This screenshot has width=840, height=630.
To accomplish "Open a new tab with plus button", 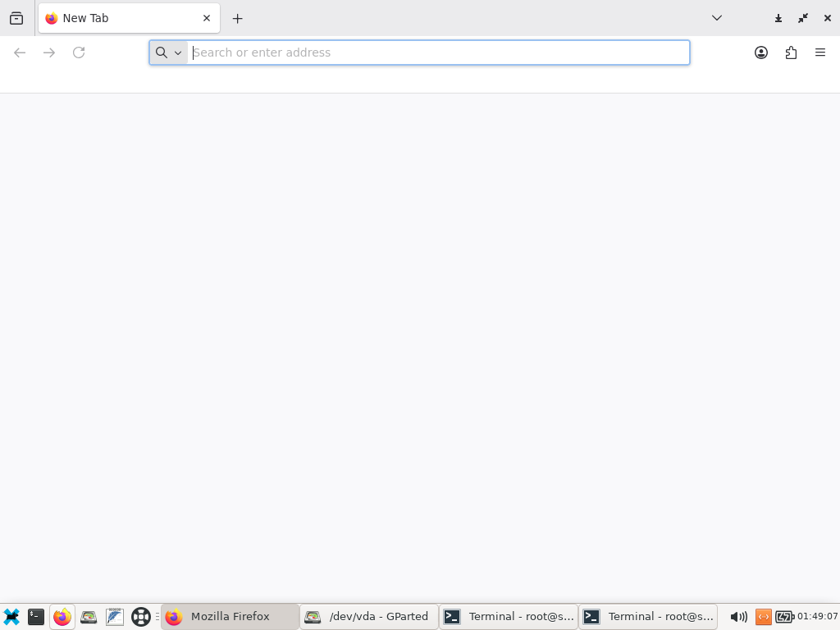I will 237,18.
